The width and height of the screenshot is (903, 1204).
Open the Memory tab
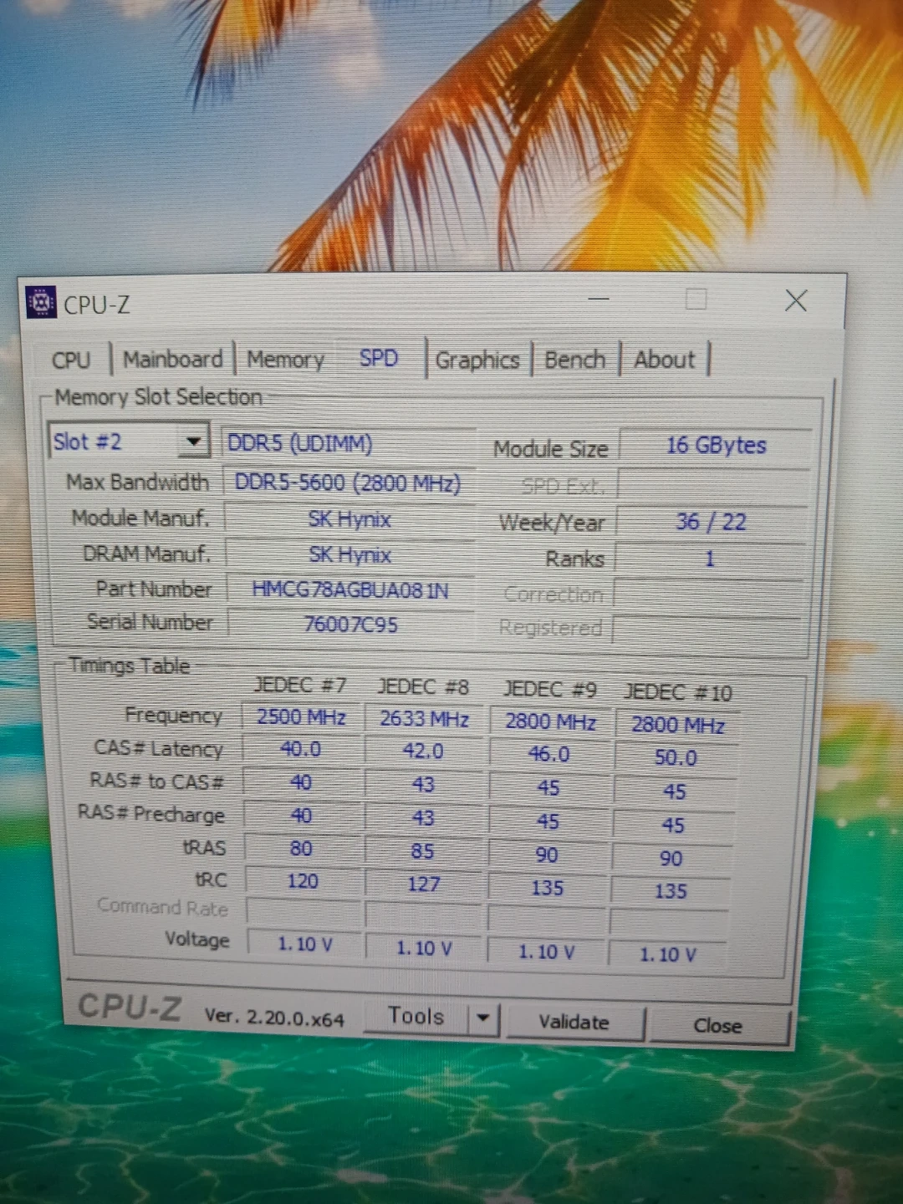[x=285, y=360]
